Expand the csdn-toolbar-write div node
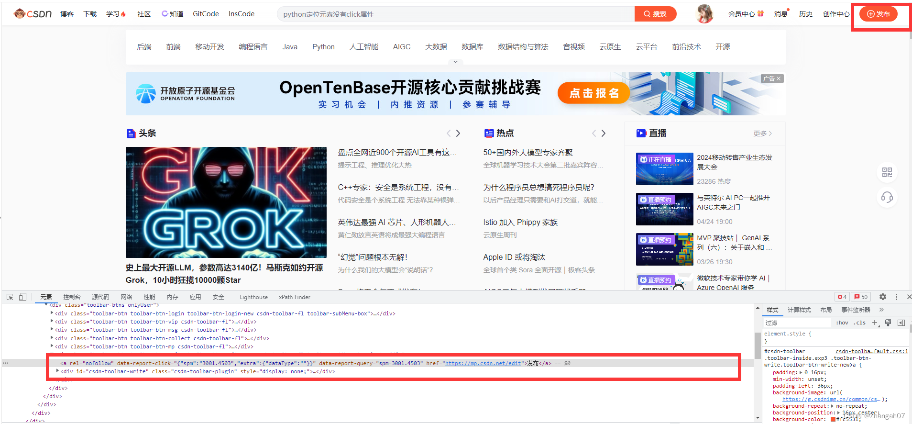Viewport: 912px width, 424px height. tap(57, 371)
